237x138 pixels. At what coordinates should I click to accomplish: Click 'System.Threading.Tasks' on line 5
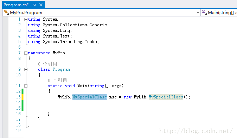pyautogui.click(x=70, y=42)
